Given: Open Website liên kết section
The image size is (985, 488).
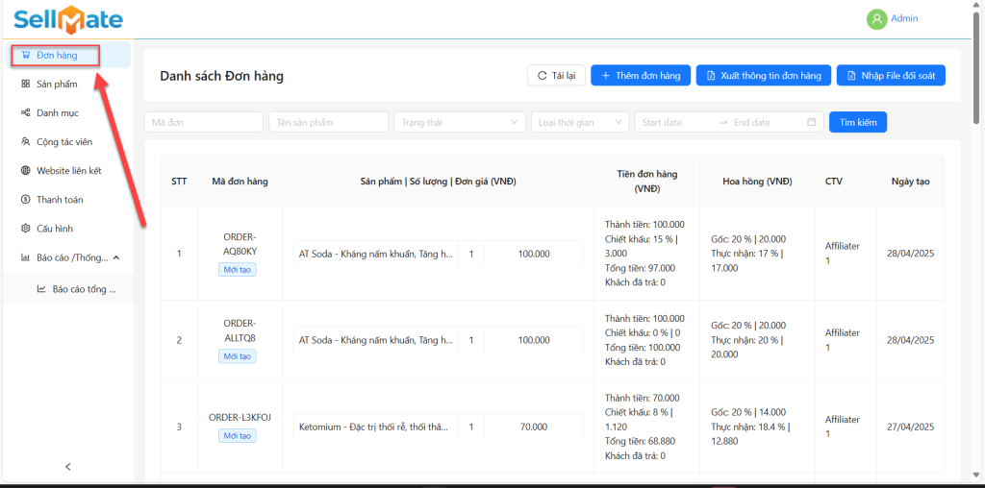Looking at the screenshot, I should [68, 171].
